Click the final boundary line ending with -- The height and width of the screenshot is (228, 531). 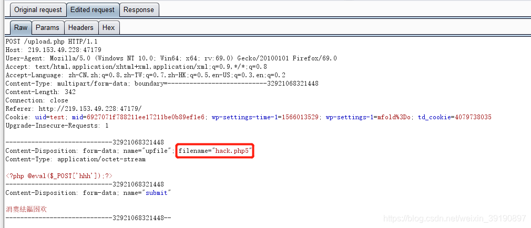[x=88, y=218]
